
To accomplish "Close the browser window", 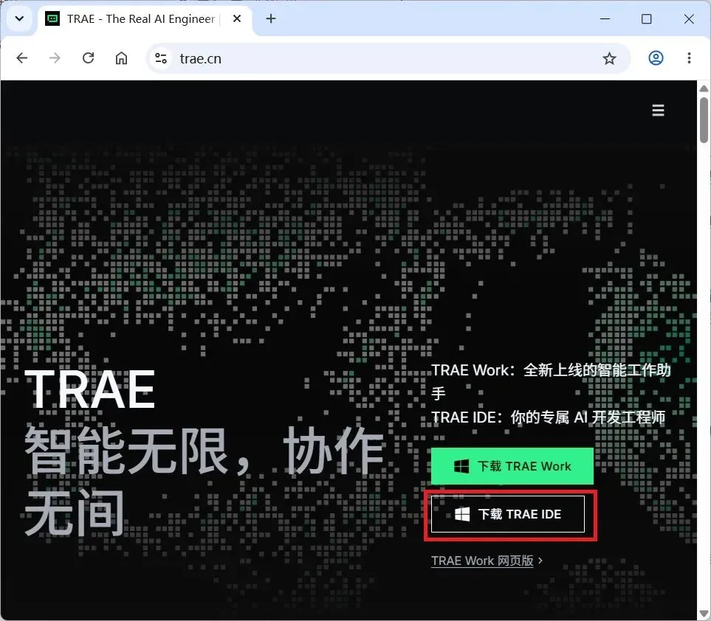I will coord(689,18).
